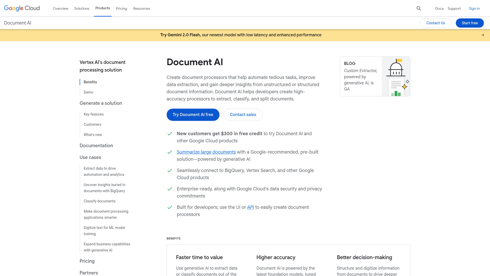Open the Docs link

(439, 8)
